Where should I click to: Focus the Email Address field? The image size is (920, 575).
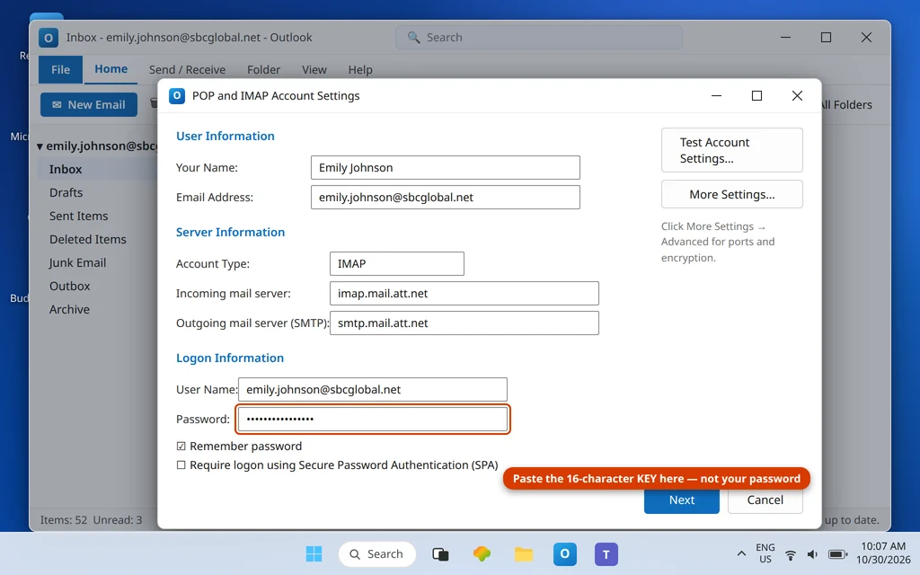(x=446, y=197)
